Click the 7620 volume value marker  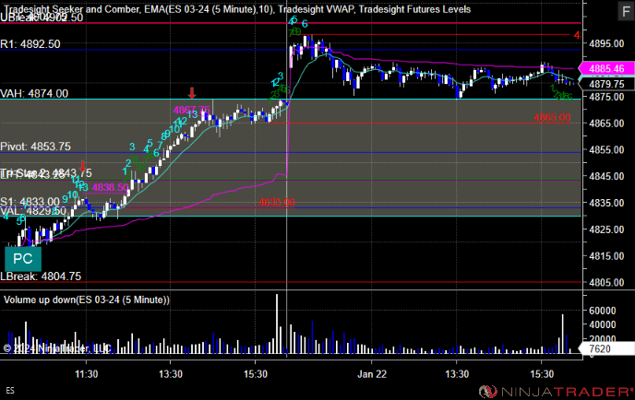click(606, 348)
